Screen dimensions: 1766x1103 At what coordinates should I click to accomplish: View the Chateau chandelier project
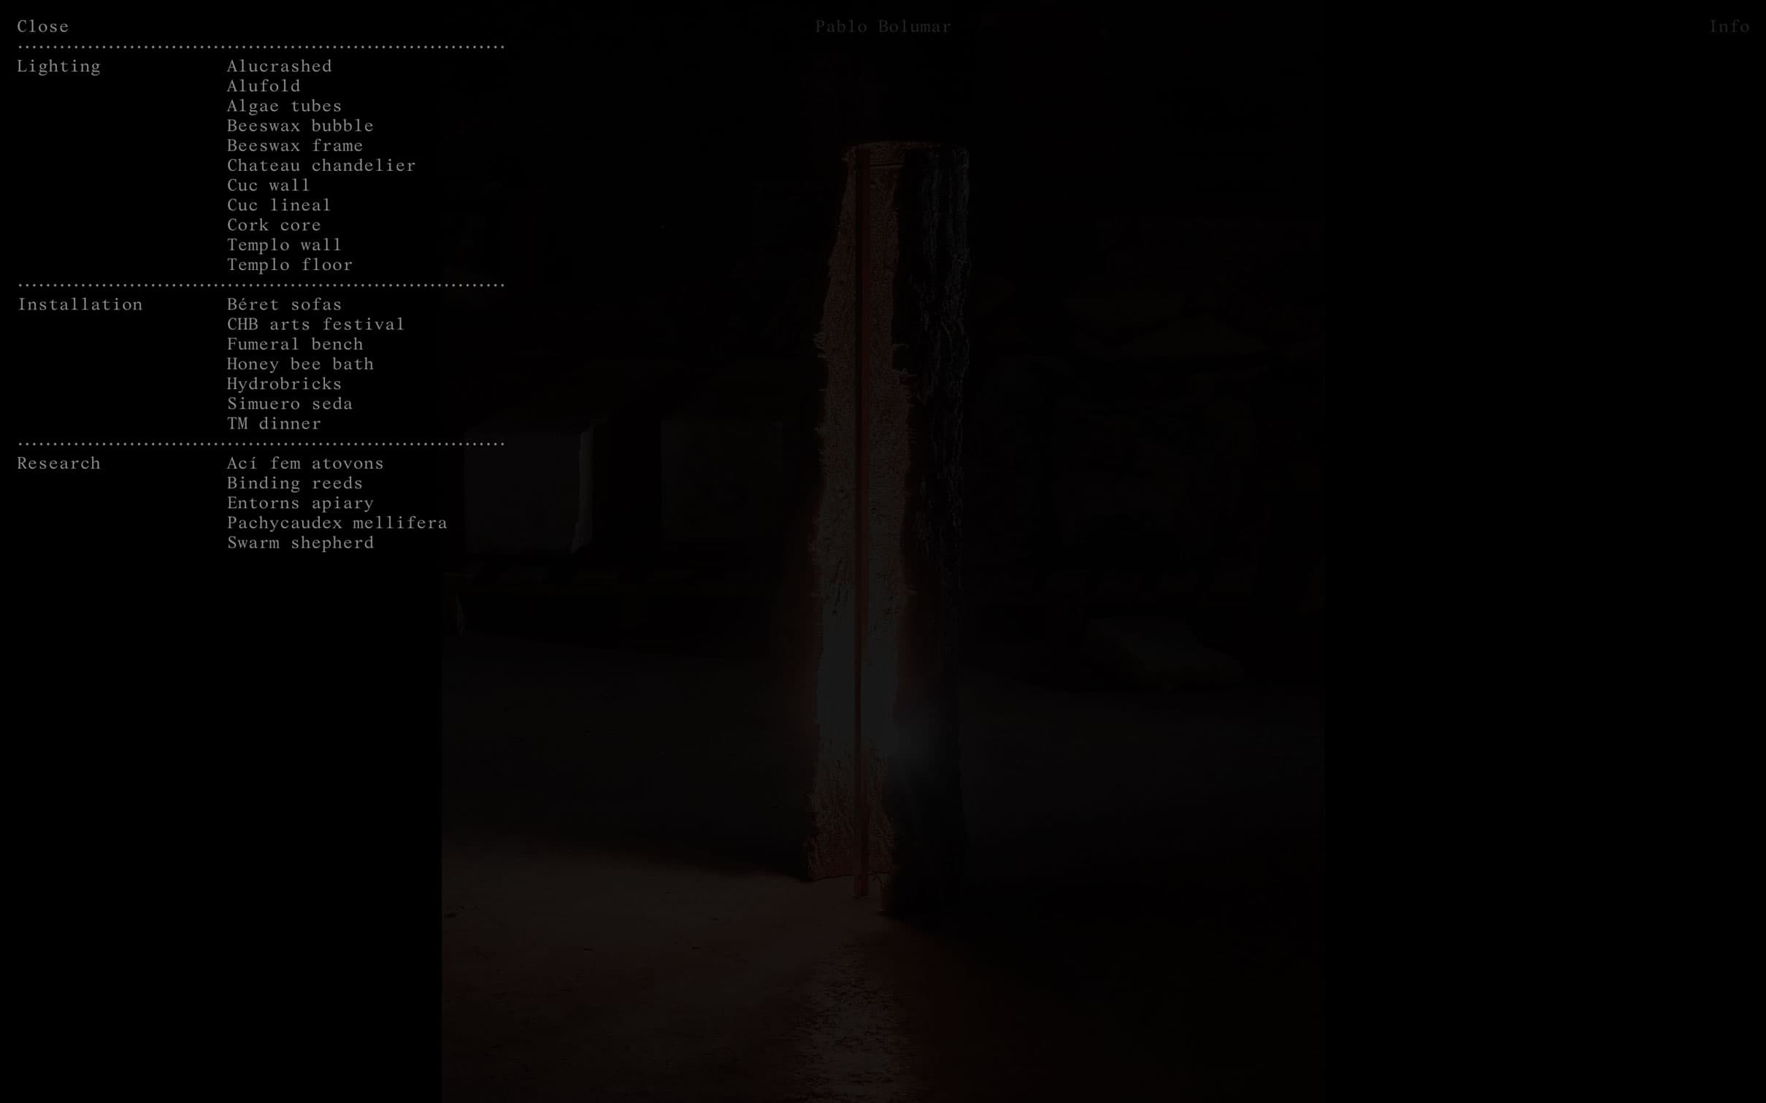(x=321, y=166)
